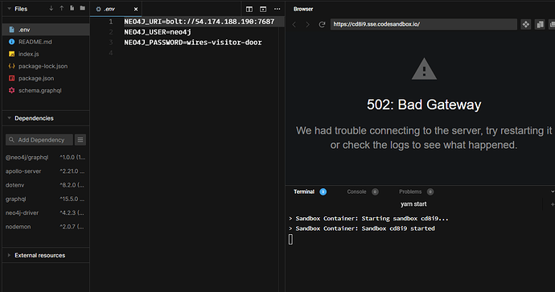Image resolution: width=555 pixels, height=292 pixels.
Task: Click the download arrow icon in Files header
Action: tap(51, 8)
